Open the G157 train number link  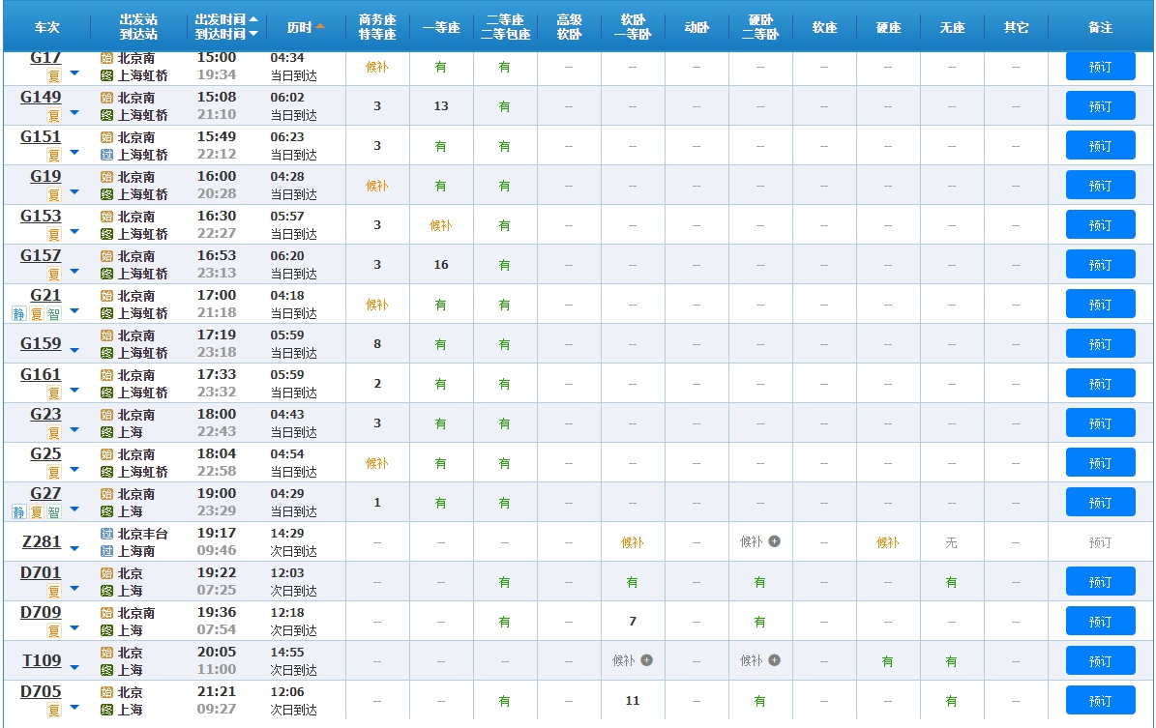pos(41,255)
